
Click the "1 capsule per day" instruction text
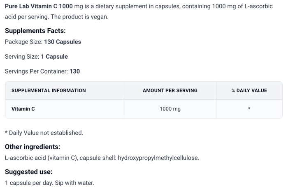(x=28, y=183)
